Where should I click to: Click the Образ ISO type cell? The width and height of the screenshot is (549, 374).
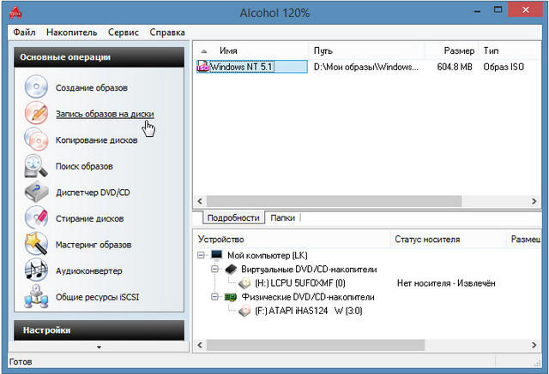[x=504, y=67]
